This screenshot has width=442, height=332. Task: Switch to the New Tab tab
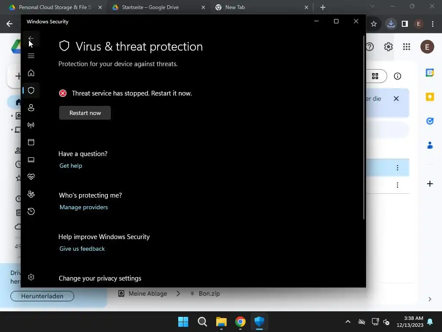[235, 7]
